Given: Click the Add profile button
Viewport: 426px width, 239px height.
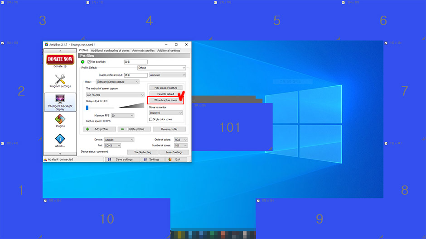Looking at the screenshot, I should (99, 129).
